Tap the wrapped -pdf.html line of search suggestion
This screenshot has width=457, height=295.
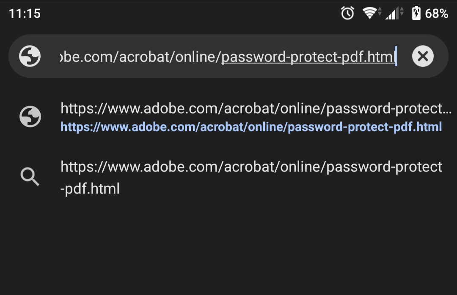(90, 188)
